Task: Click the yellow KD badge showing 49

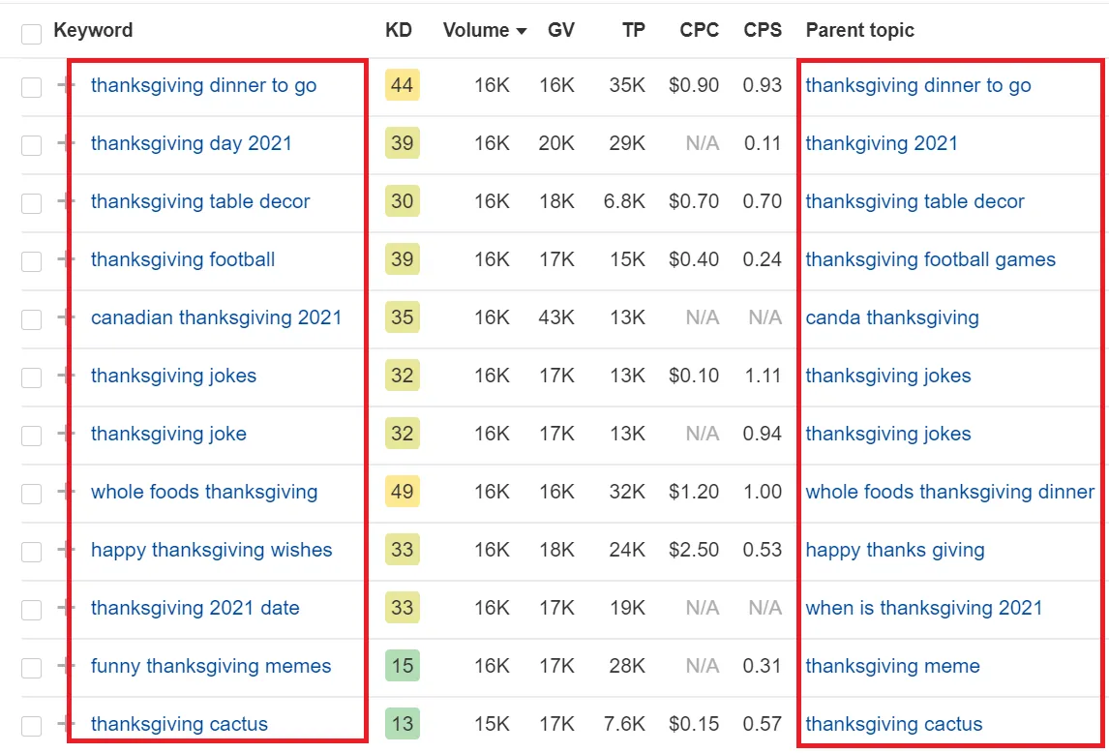Action: [x=402, y=492]
